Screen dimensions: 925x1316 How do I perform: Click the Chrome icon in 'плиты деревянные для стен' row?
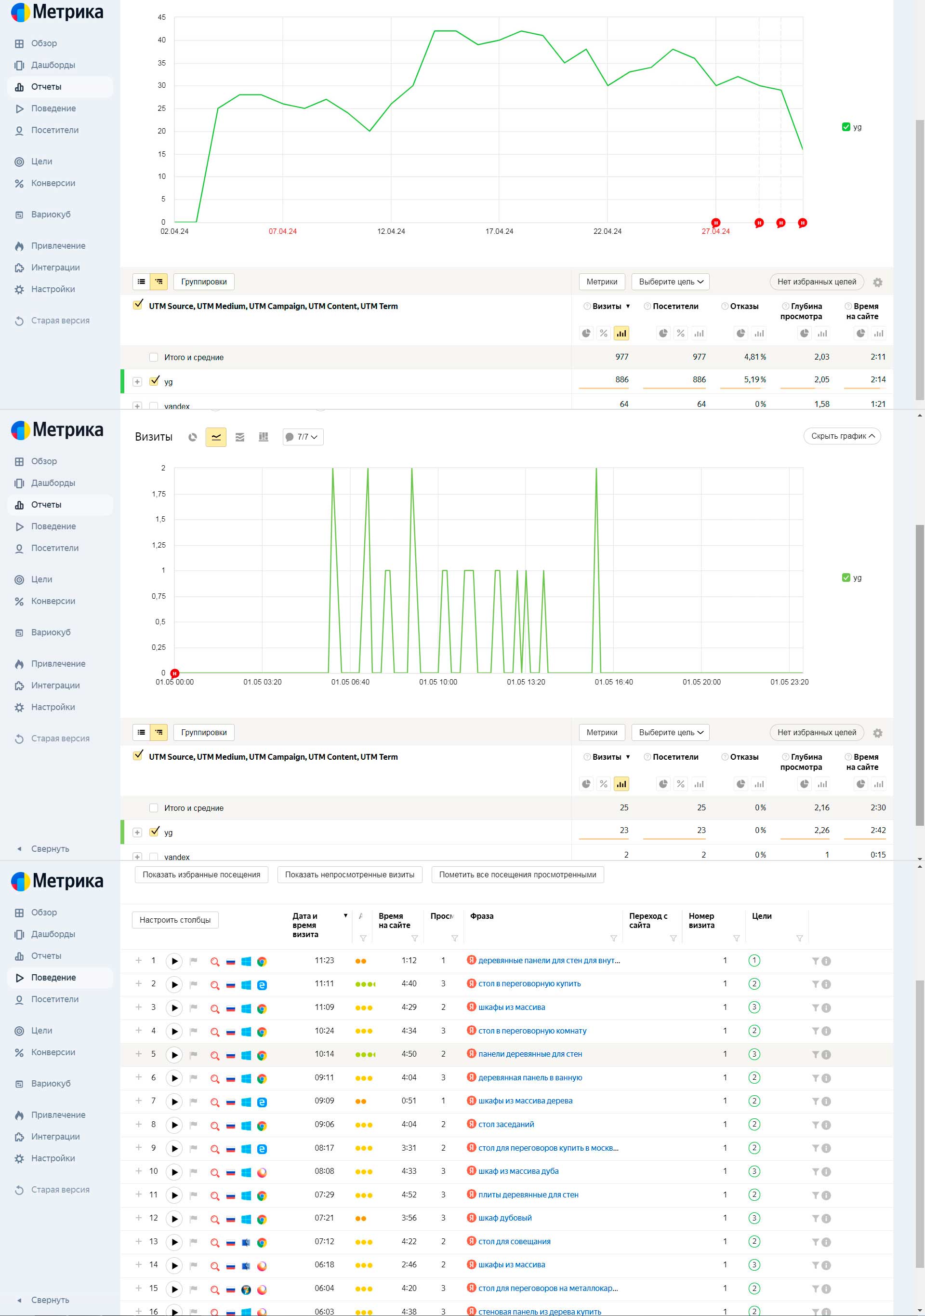[x=262, y=1195]
